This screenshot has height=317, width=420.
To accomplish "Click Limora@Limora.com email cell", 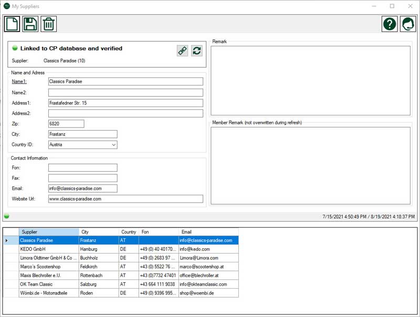I will (x=208, y=258).
